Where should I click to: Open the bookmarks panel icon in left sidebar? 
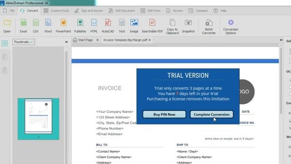[5, 56]
